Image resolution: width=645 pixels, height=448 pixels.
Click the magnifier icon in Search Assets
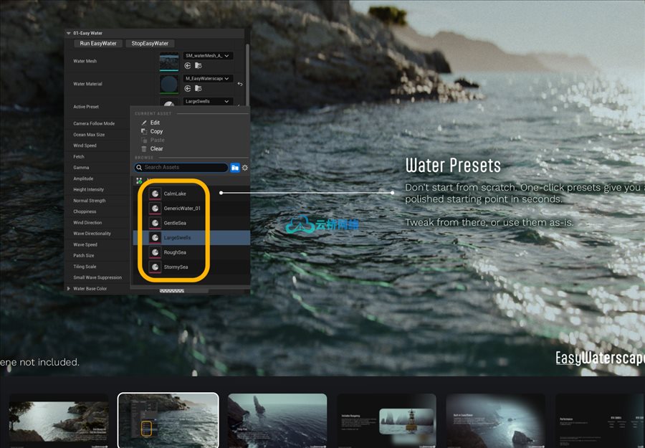[x=139, y=168]
